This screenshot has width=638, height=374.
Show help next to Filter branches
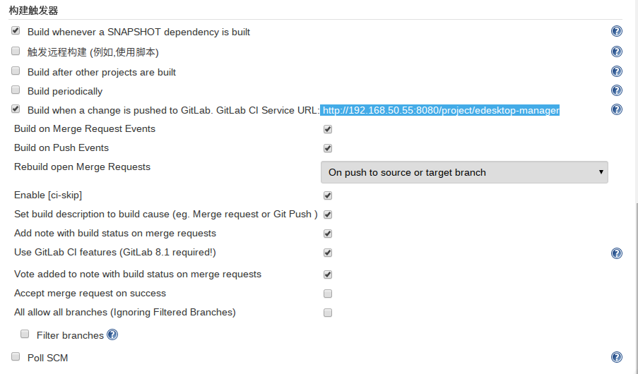112,334
